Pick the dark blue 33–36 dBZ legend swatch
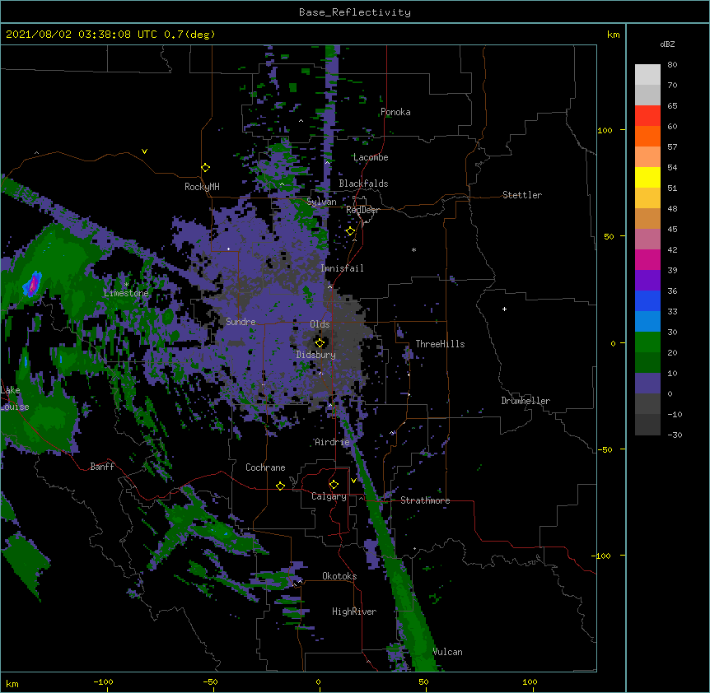Screen dimensions: 710x693 click(x=647, y=300)
